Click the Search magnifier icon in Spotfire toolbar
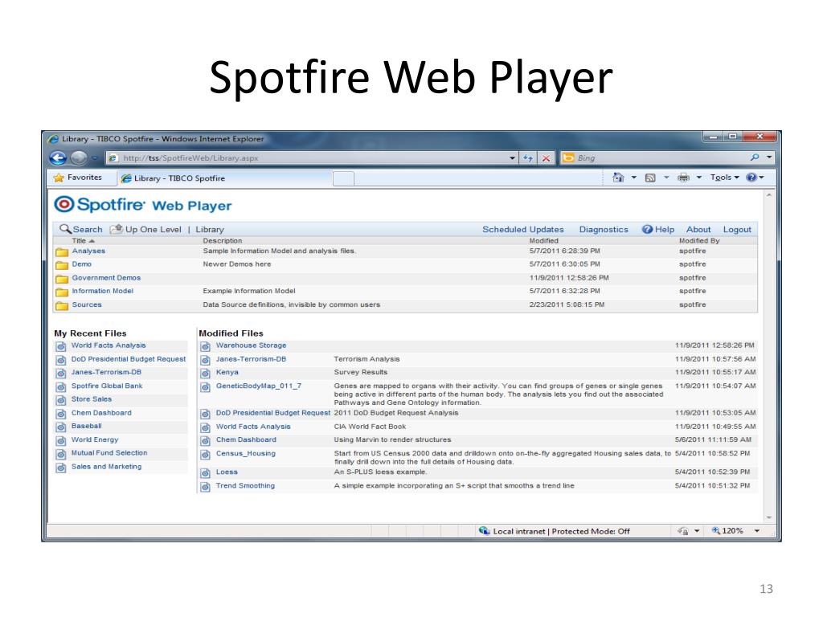Image resolution: width=823 pixels, height=617 pixels. [x=65, y=229]
